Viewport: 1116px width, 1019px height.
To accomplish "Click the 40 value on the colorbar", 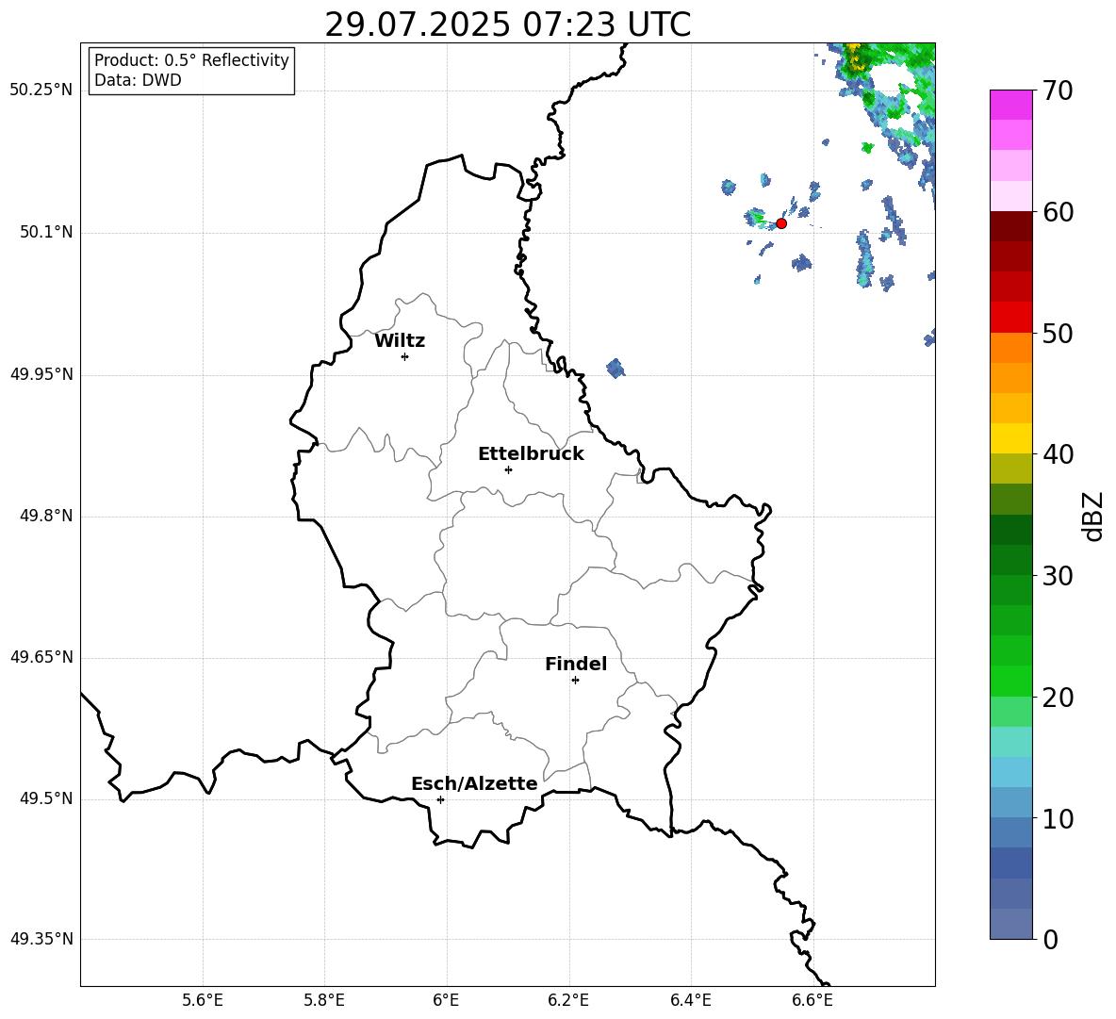I will tap(1058, 454).
